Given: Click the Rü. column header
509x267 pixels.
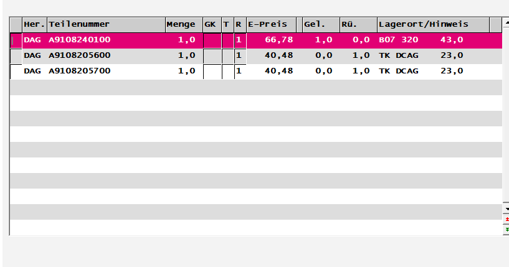Looking at the screenshot, I should tap(358, 24).
